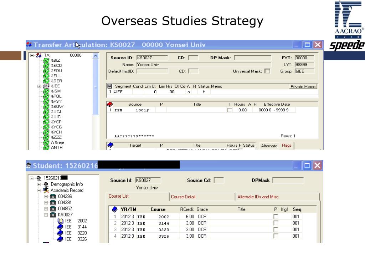Click the Segment grid header icon
The width and height of the screenshot is (365, 274).
point(110,86)
